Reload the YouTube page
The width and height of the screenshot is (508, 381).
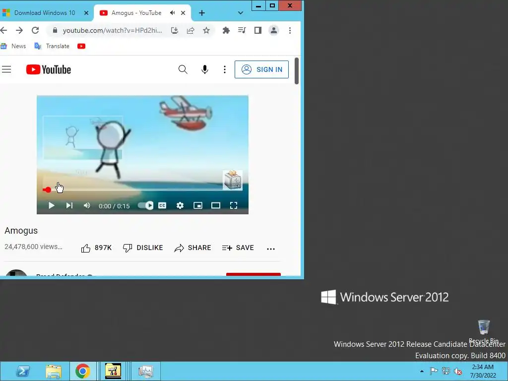pyautogui.click(x=35, y=30)
